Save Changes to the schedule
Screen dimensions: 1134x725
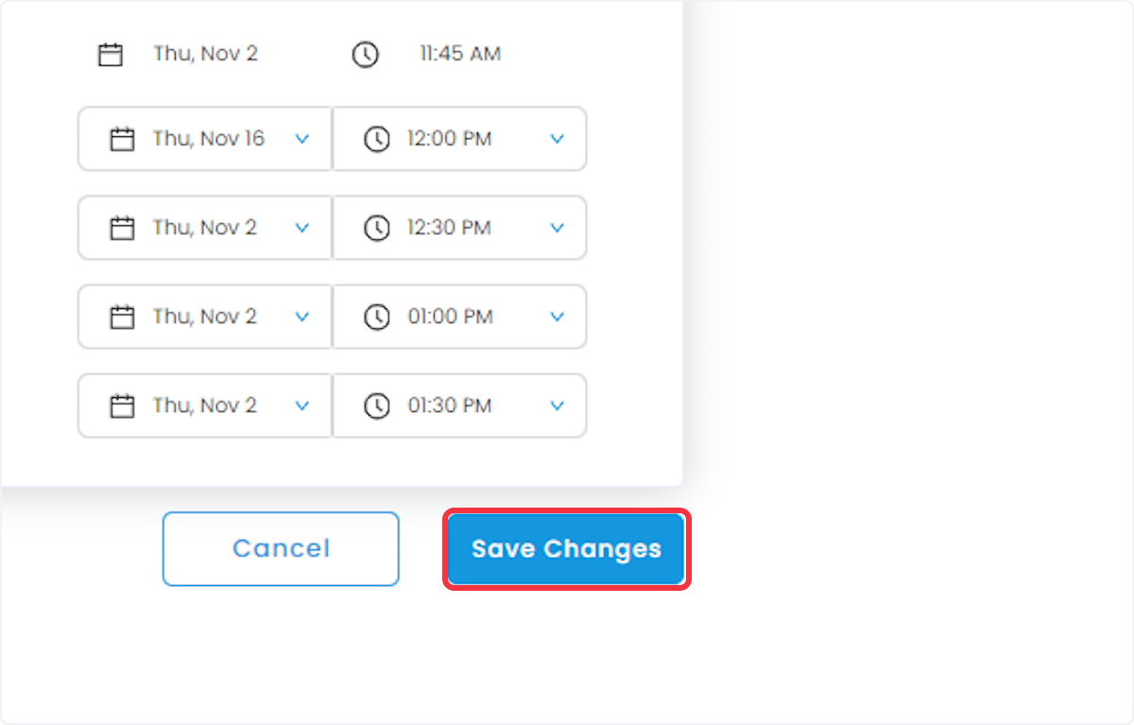(x=566, y=549)
